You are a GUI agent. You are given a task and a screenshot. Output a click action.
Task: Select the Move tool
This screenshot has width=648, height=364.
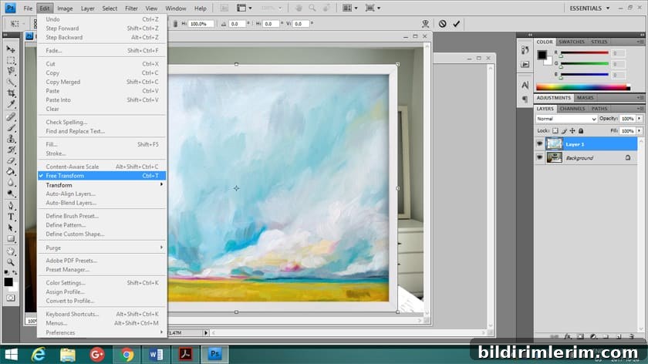[x=11, y=49]
